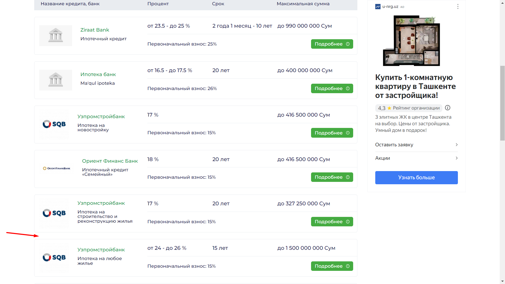Click the scrollbar down arrow
Screen dimensions: 505x284
coord(502,281)
